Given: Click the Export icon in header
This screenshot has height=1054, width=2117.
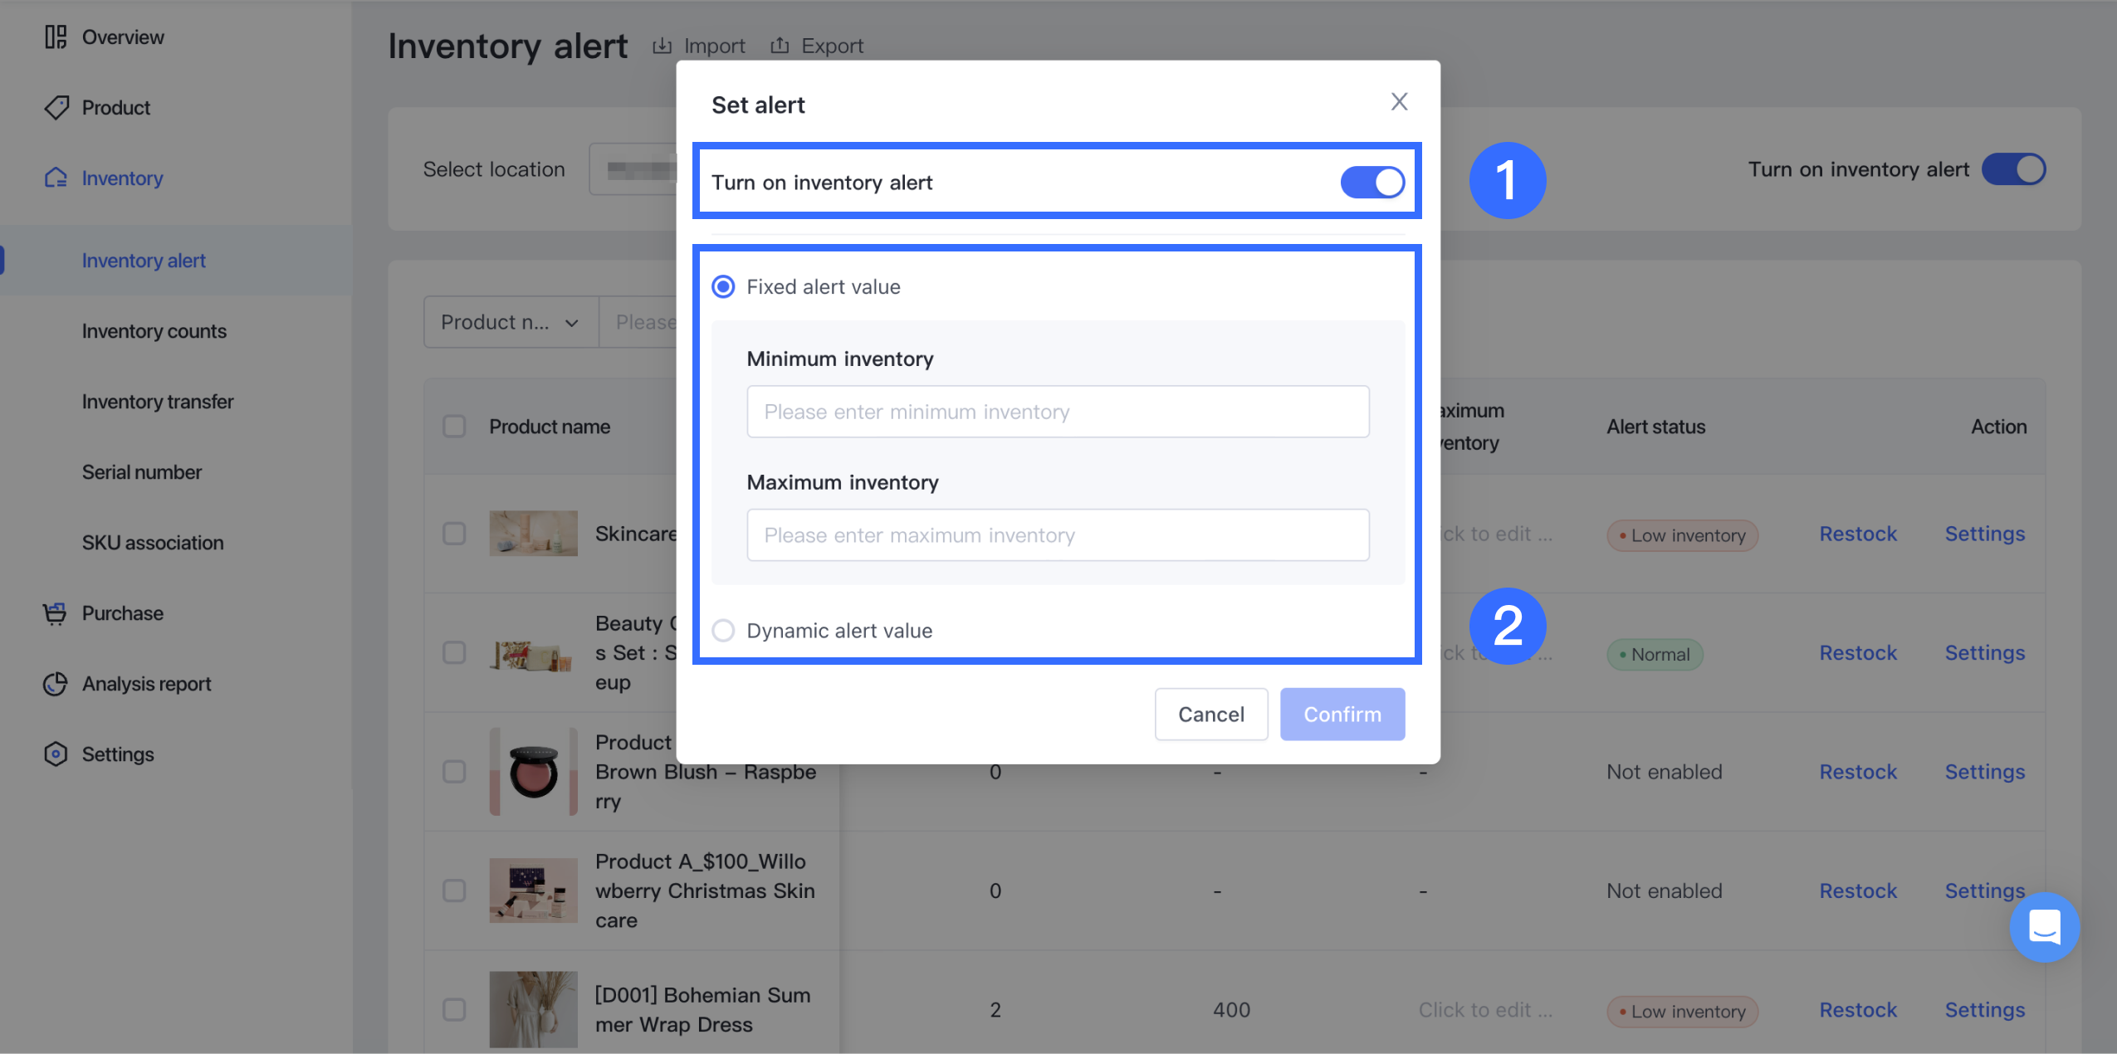Looking at the screenshot, I should pyautogui.click(x=780, y=46).
